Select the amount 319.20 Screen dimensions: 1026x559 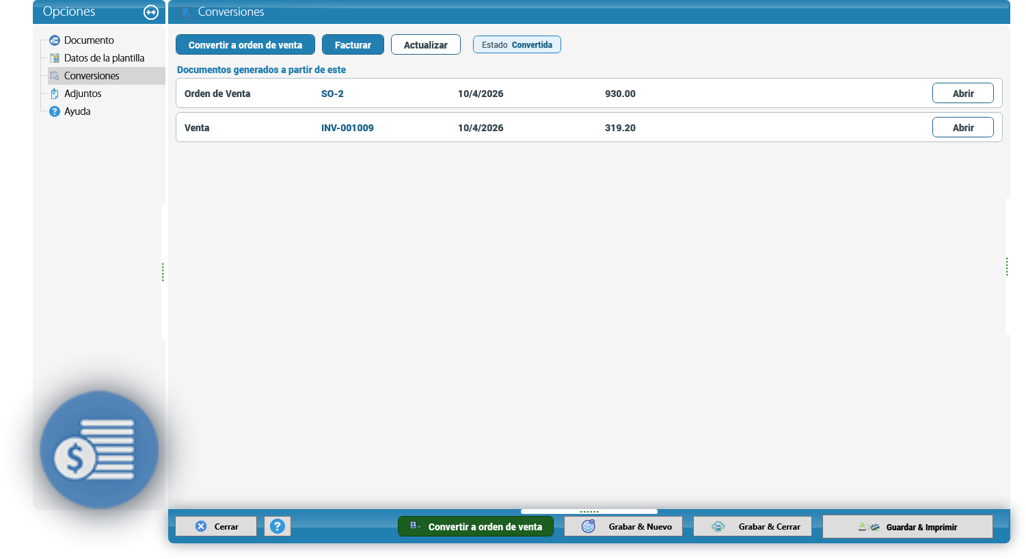click(x=620, y=128)
